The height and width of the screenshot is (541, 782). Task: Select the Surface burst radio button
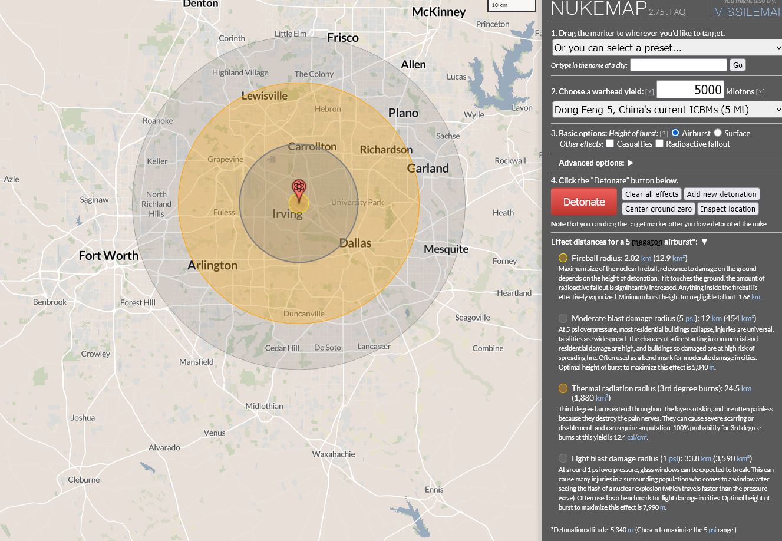[718, 133]
